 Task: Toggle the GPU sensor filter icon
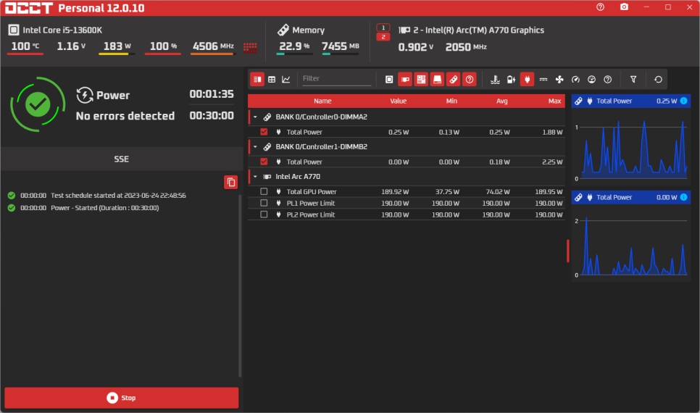pyautogui.click(x=405, y=80)
